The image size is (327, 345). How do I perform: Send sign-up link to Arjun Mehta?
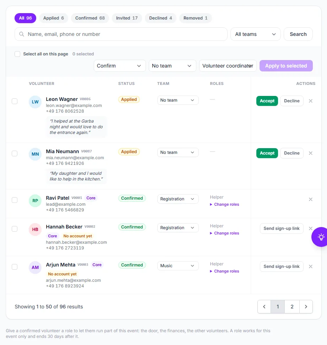point(282,266)
